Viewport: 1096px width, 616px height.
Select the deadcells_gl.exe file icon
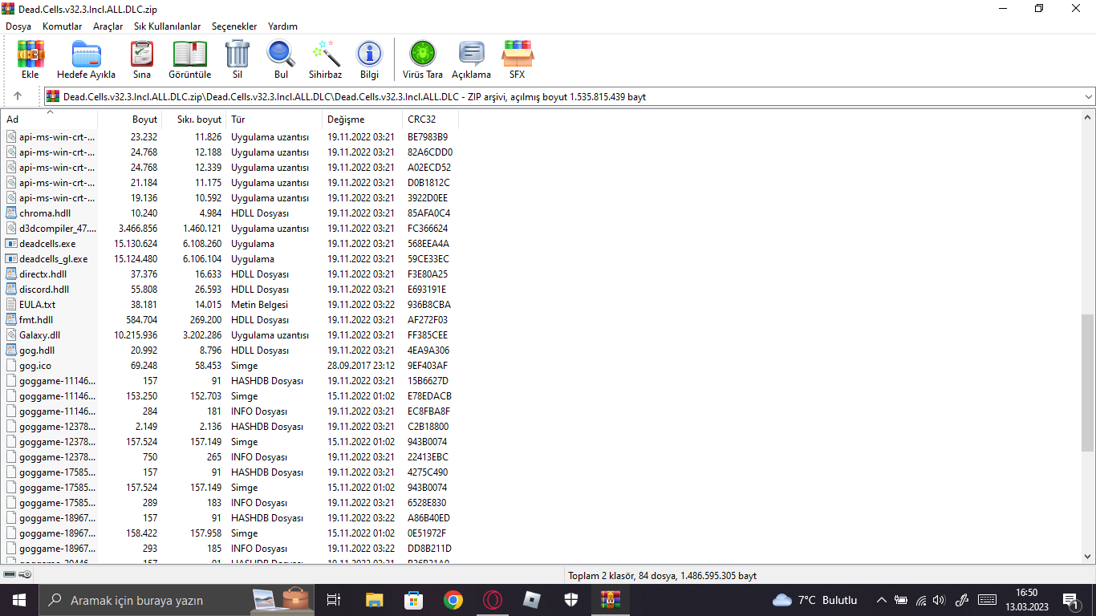click(x=11, y=259)
